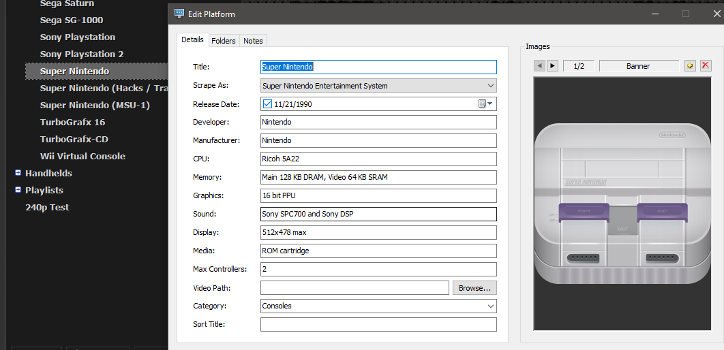Select the Playlists category label
The image size is (724, 350).
pos(44,191)
